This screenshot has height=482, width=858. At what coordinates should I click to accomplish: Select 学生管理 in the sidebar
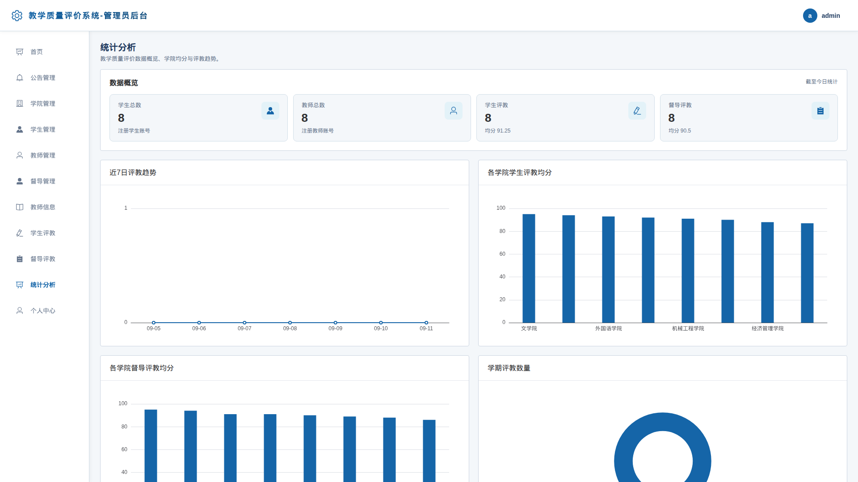[x=45, y=129]
